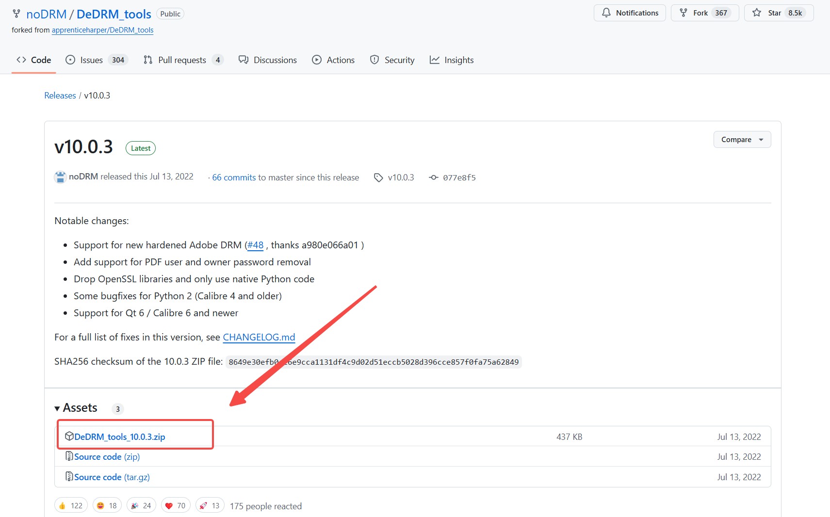The image size is (830, 517).
Task: Open the Compare dropdown
Action: 742,140
